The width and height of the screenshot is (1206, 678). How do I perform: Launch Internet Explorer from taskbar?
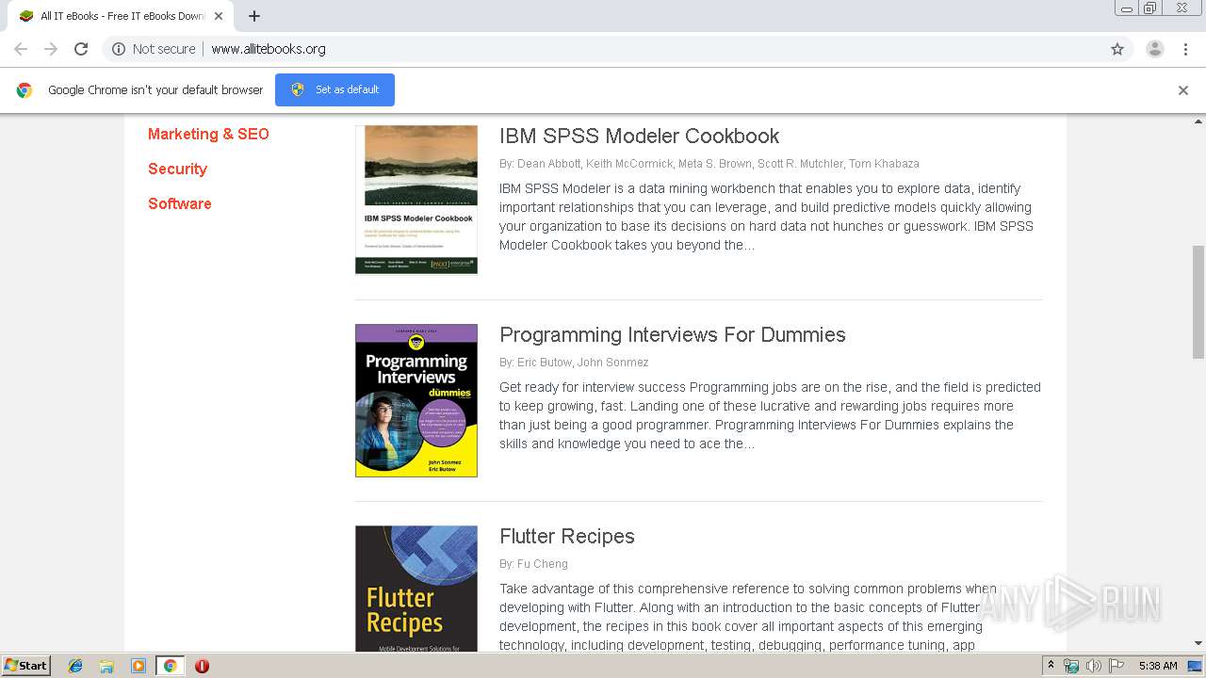tap(75, 666)
